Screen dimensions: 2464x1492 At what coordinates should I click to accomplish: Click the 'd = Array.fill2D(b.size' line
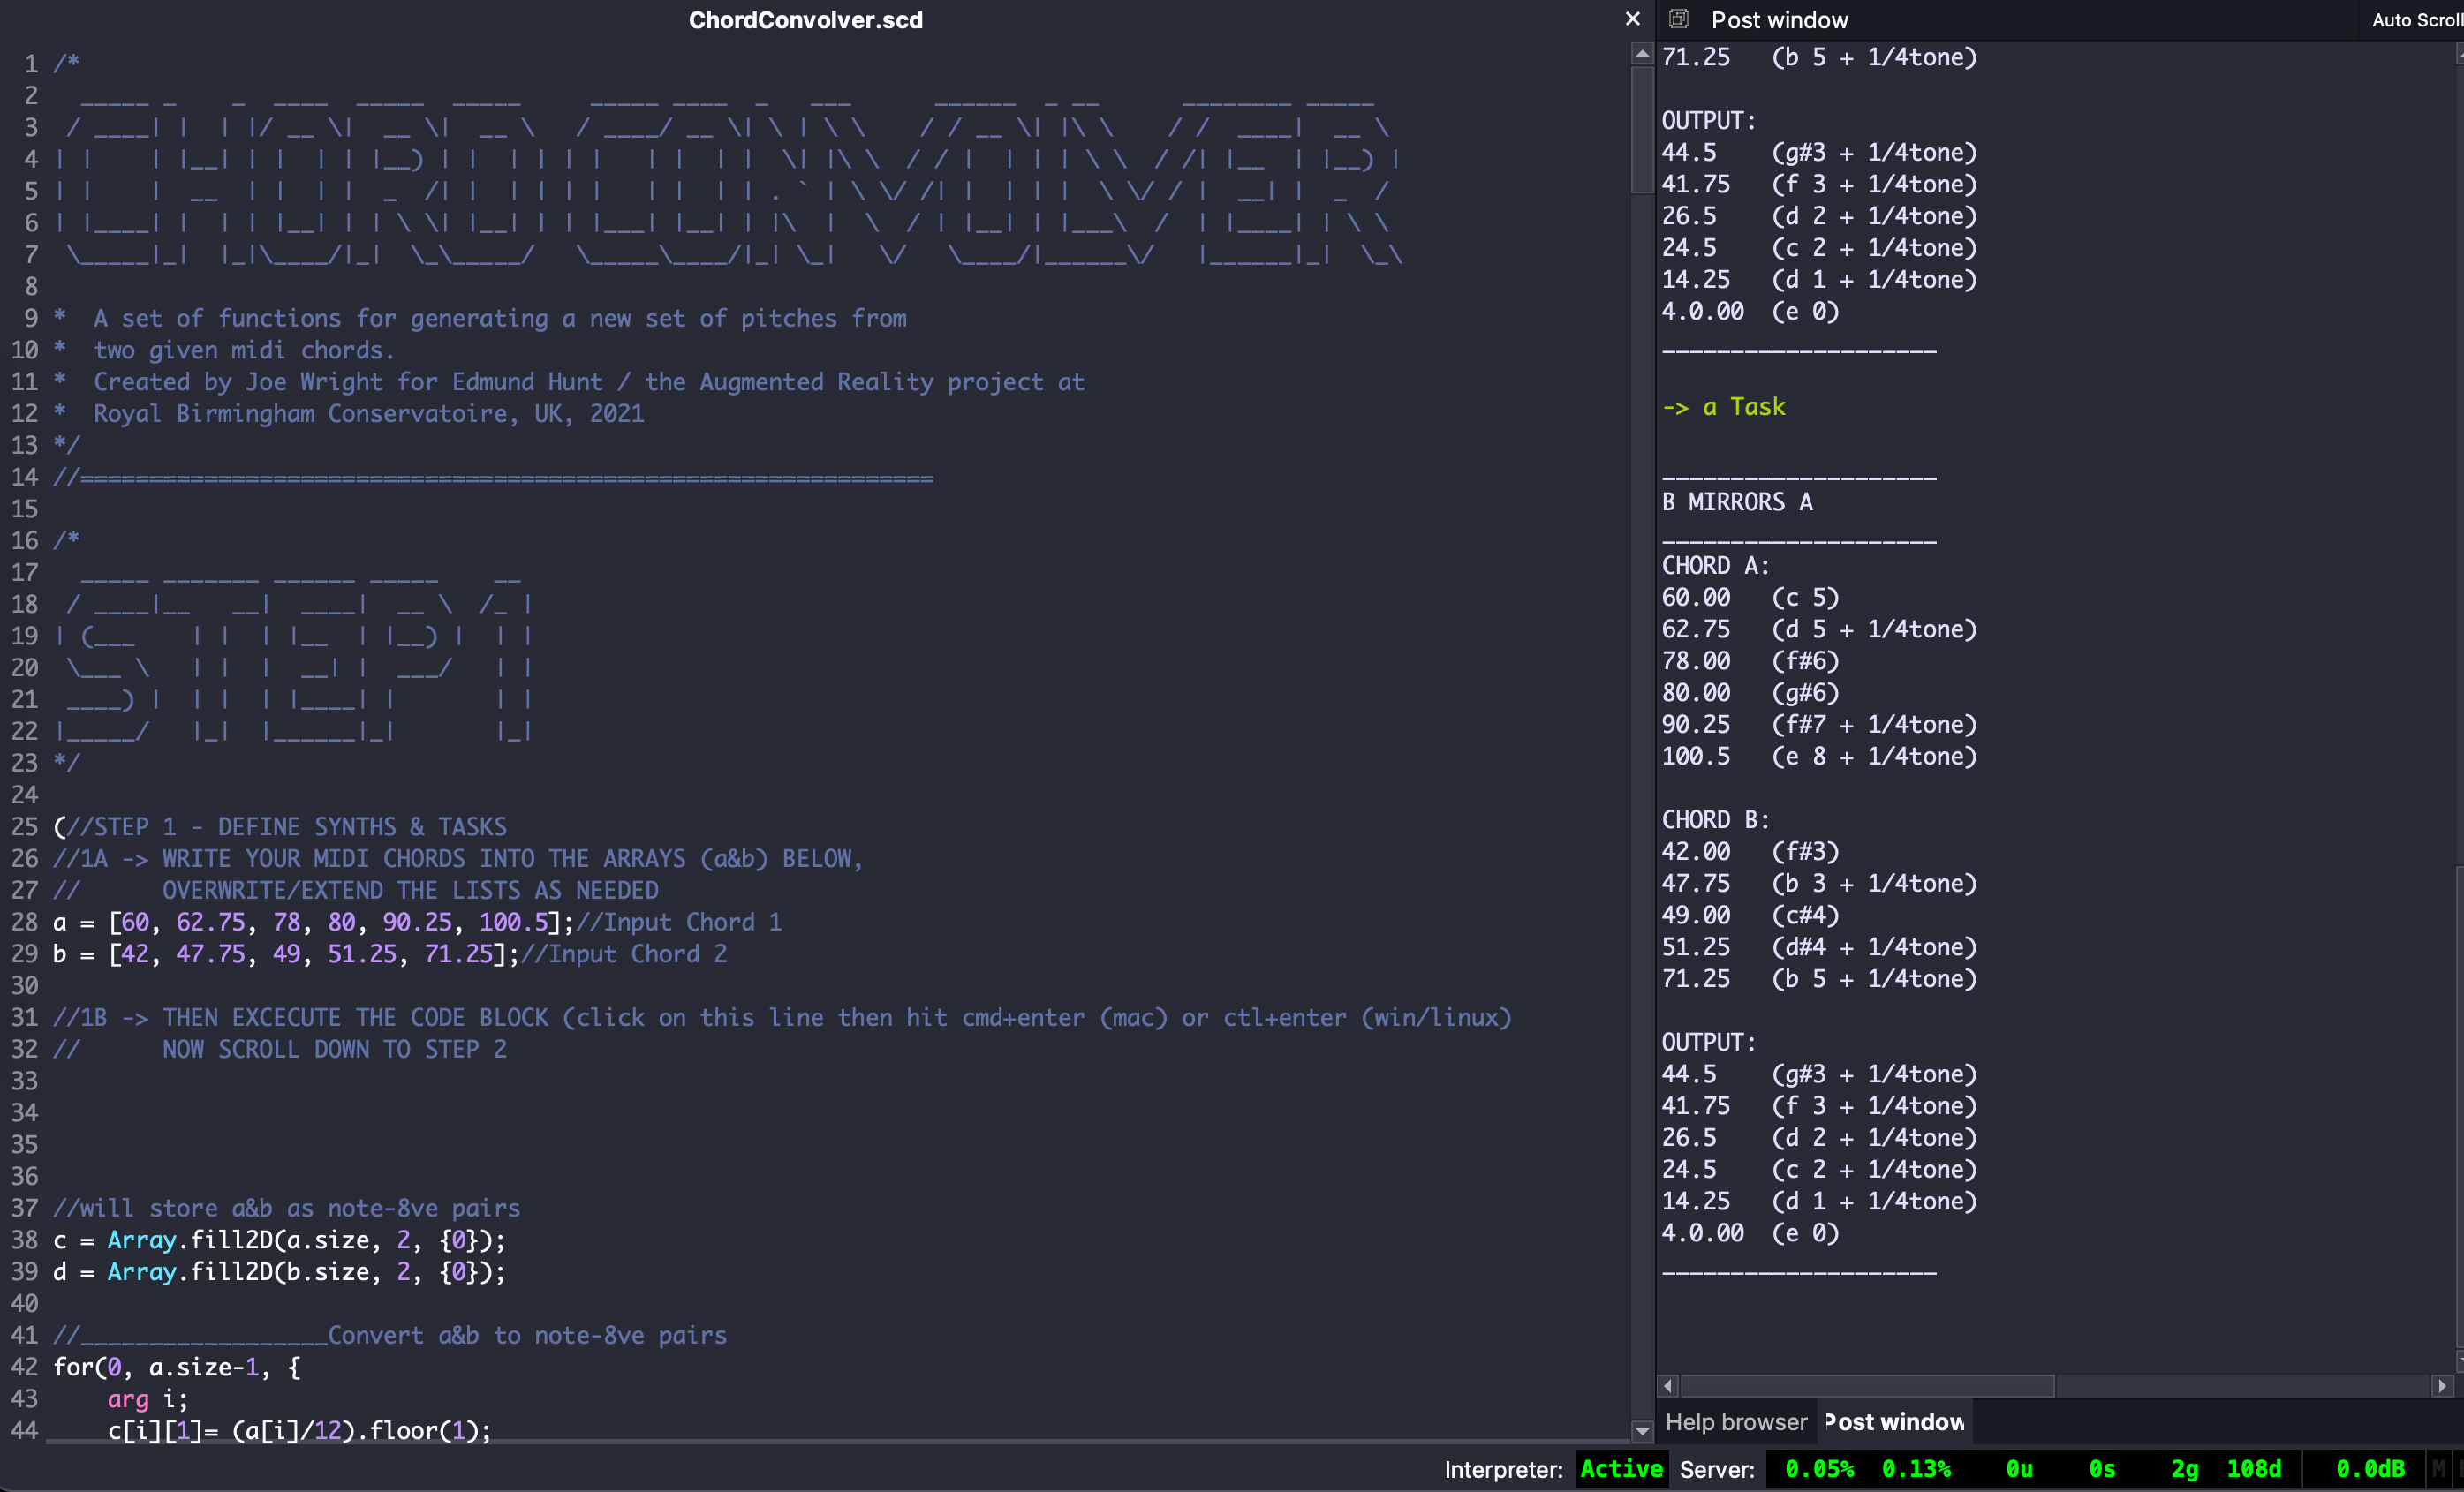click(x=279, y=1272)
